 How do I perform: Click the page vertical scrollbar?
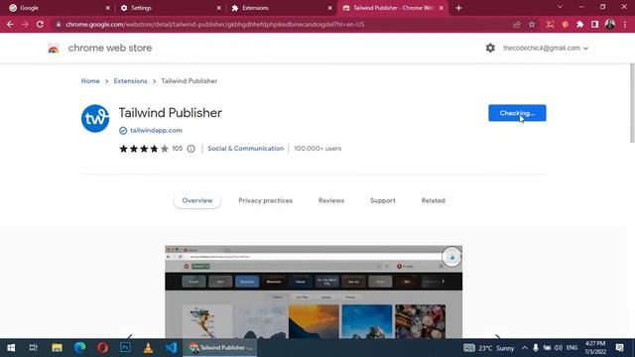click(x=632, y=103)
